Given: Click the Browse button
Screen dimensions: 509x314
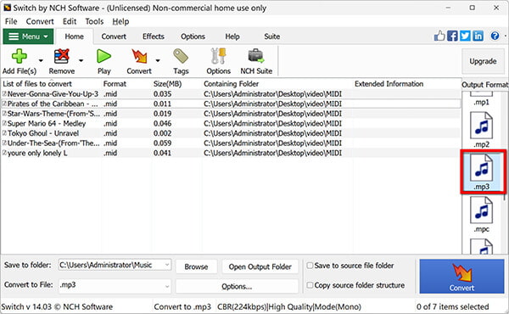Looking at the screenshot, I should click(197, 266).
